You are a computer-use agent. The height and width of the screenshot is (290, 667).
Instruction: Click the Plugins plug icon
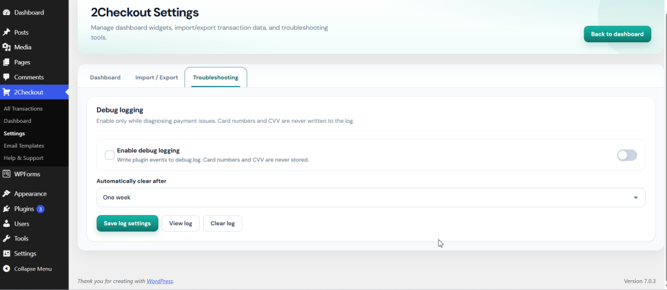coord(7,209)
